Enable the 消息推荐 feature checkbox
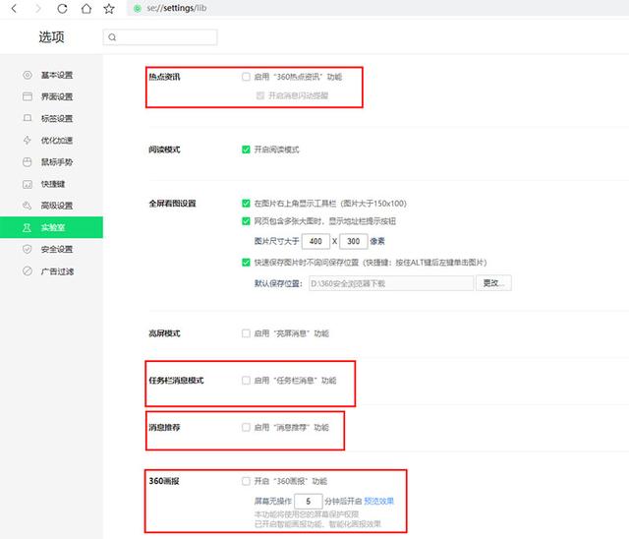The image size is (629, 539). 246,427
